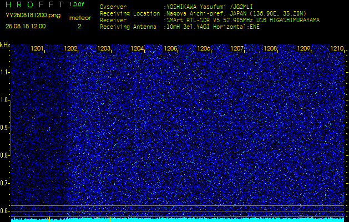Image resolution: width=349 pixels, height=222 pixels.
Task: Click the 1206 time tick label
Action: [x=204, y=48]
